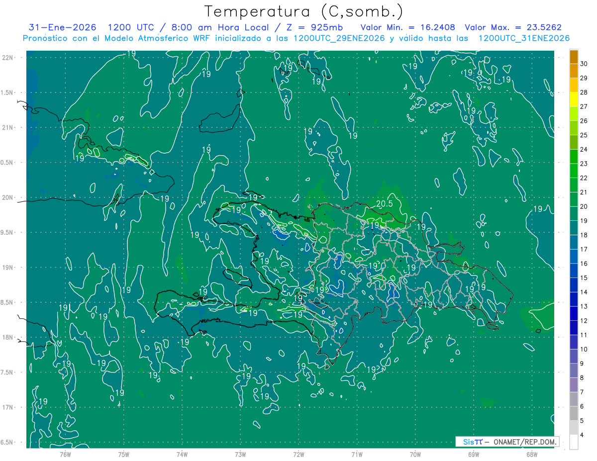Click the 'Temperatura (C,somb.)' map title
Screen dimensions: 597x461
tap(303, 11)
